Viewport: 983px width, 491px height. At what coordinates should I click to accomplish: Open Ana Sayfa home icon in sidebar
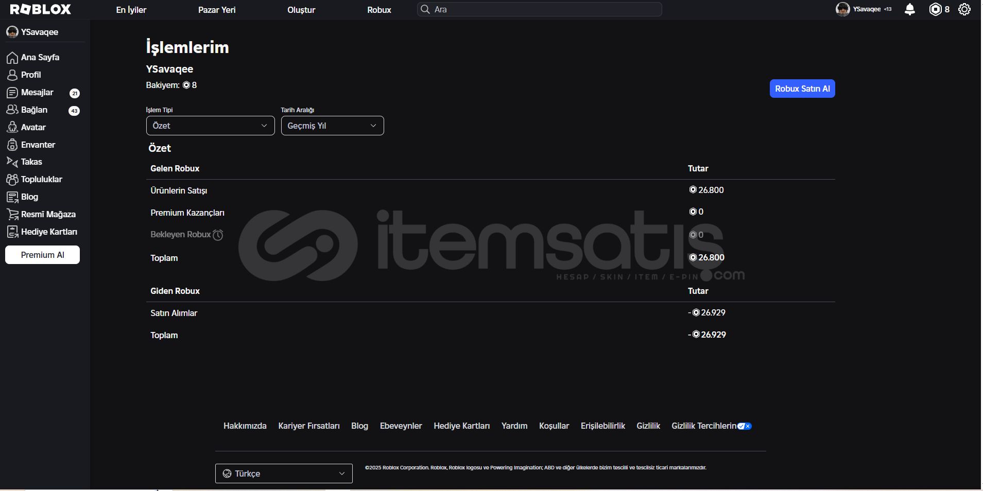12,57
